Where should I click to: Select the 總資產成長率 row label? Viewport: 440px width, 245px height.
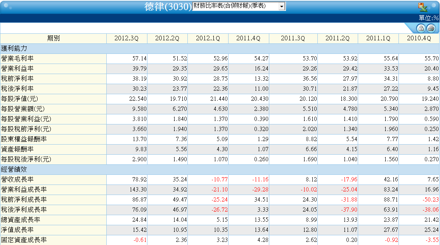click(21, 220)
